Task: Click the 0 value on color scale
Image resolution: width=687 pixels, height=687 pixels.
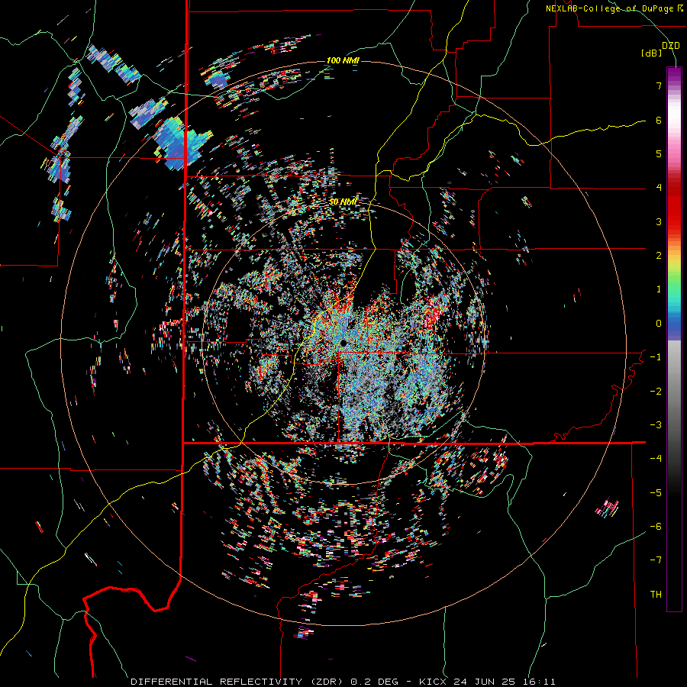Action: (659, 324)
